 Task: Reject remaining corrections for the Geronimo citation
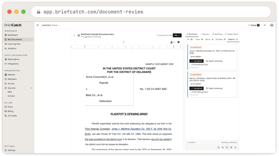click(214, 88)
